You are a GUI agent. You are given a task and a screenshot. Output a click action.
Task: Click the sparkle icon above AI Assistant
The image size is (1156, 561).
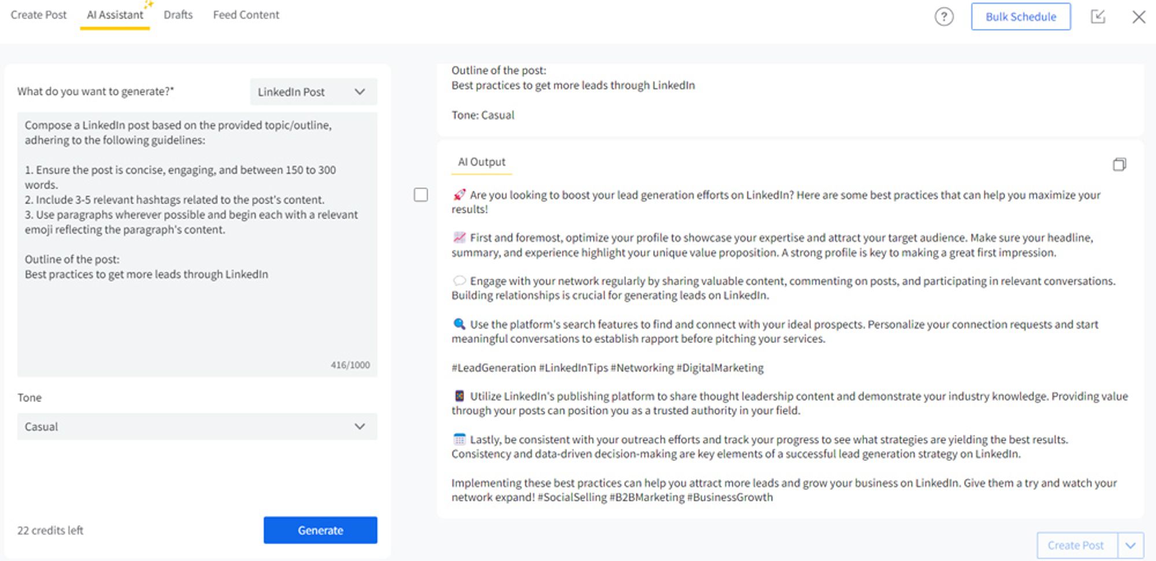click(149, 5)
